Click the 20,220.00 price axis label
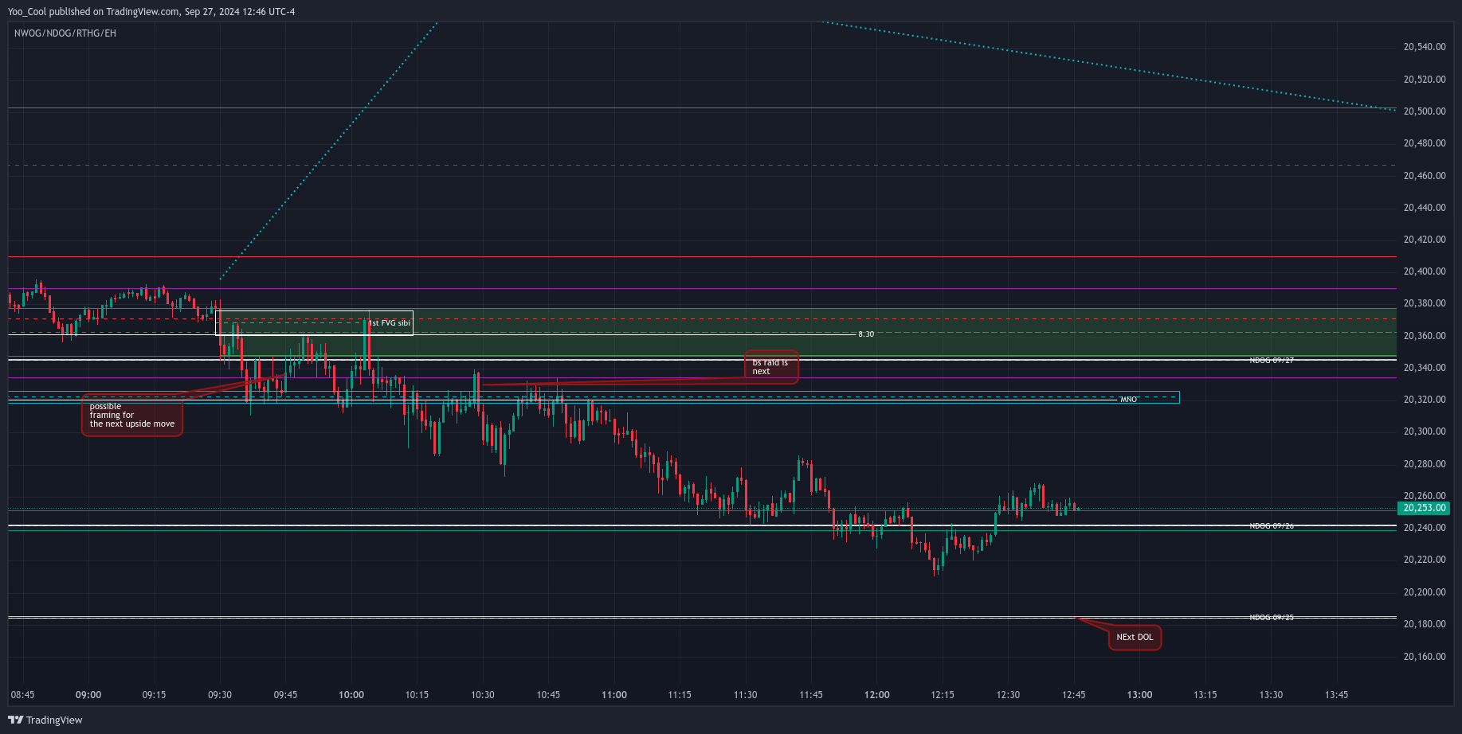 [1424, 560]
